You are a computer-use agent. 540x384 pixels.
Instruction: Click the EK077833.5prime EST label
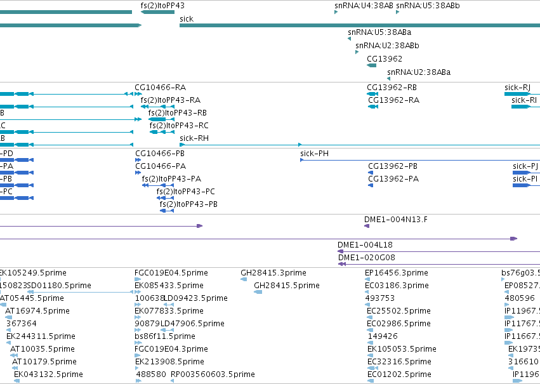point(169,311)
